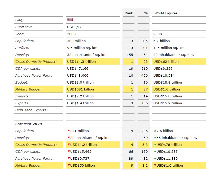Select the highlighted USD$14.3 trillion GDP cell
The height and width of the screenshot is (173, 213).
point(81,62)
